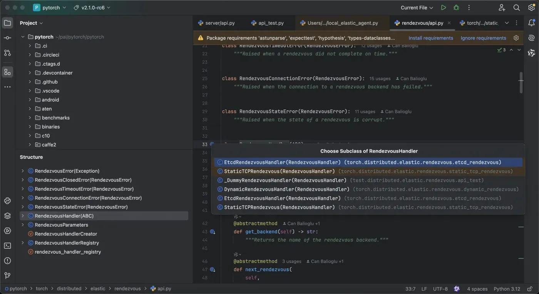Screen dimensions: 539x294
Task: Collapse the pytorch root folder
Action: 23,37
